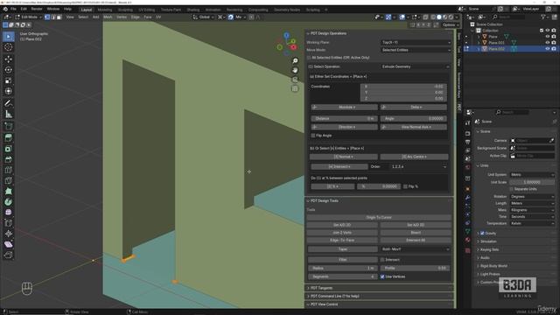560x315 pixels.
Task: Open the Select Operation dropdown
Action: 416,66
